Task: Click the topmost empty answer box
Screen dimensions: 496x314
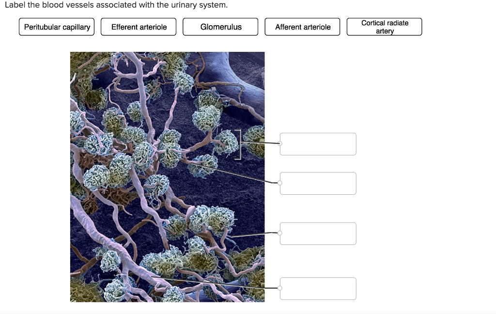Action: point(318,144)
